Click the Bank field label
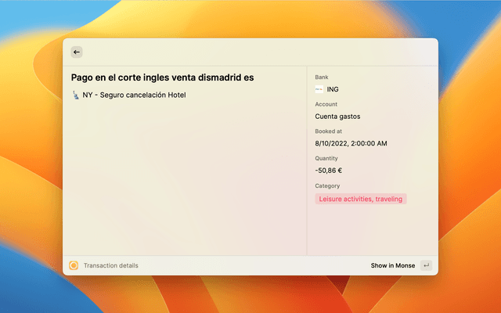This screenshot has height=313, width=501. click(322, 77)
